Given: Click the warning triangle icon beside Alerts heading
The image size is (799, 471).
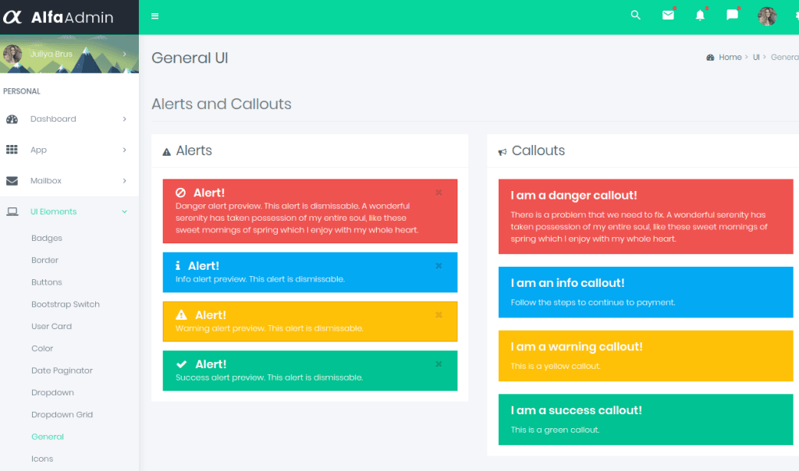Looking at the screenshot, I should tap(167, 152).
